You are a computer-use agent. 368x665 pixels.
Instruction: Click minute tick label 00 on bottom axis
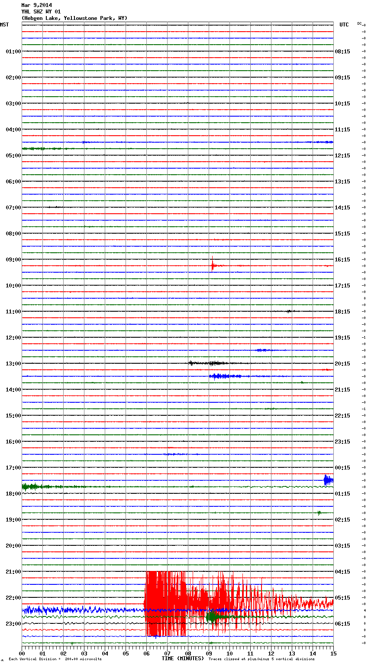coord(22,653)
